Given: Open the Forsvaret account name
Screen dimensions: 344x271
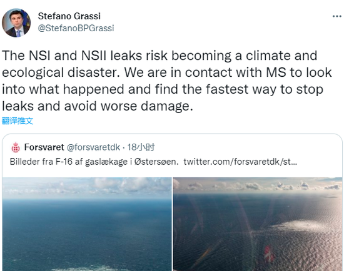Looking at the screenshot, I should coord(44,147).
